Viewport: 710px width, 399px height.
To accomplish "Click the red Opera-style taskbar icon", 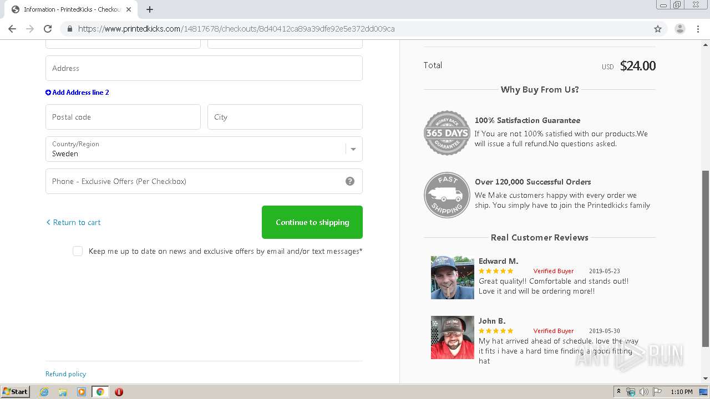I will (x=119, y=392).
